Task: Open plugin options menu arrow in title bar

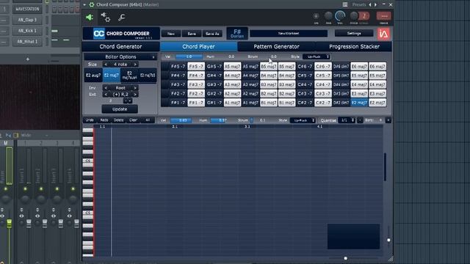Action: coord(85,4)
